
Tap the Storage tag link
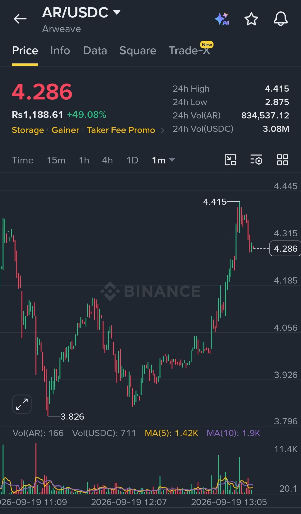pos(28,130)
